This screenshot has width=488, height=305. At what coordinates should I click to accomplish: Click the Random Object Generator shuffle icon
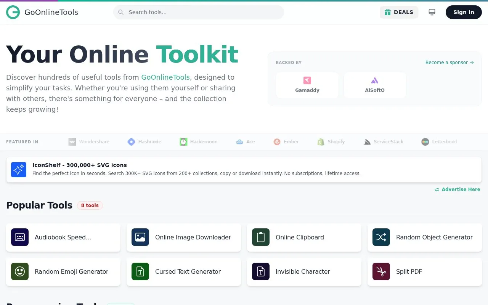coord(381,237)
